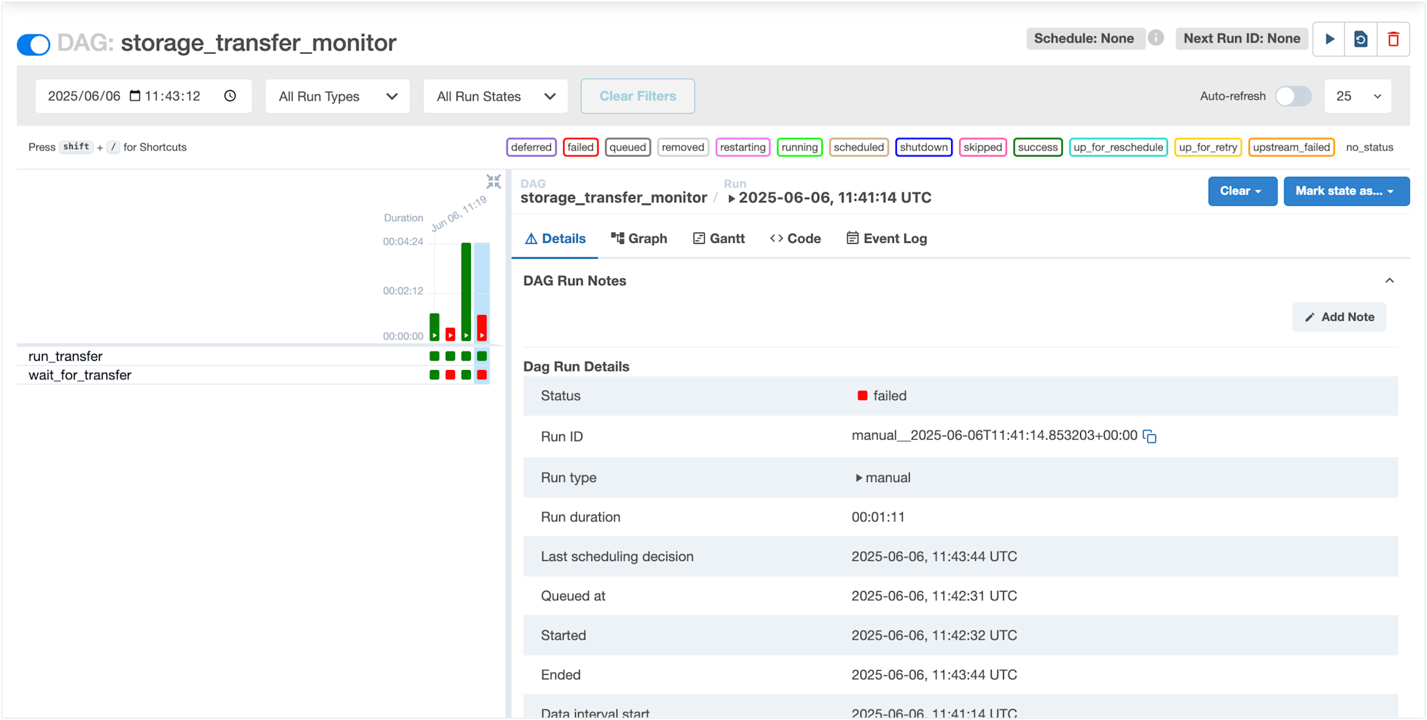This screenshot has width=1427, height=720.
Task: Click the reparse DAG icon
Action: tap(1361, 39)
